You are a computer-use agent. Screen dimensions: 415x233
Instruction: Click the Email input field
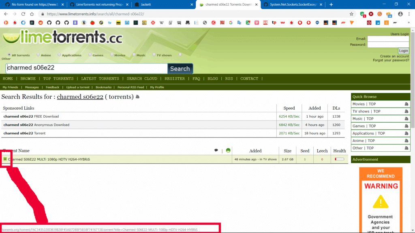click(388, 38)
